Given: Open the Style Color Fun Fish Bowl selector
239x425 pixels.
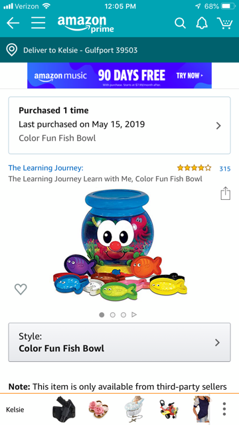Looking at the screenshot, I should pos(119,343).
